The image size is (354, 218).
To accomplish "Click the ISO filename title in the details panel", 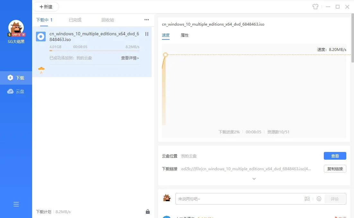I will point(213,24).
